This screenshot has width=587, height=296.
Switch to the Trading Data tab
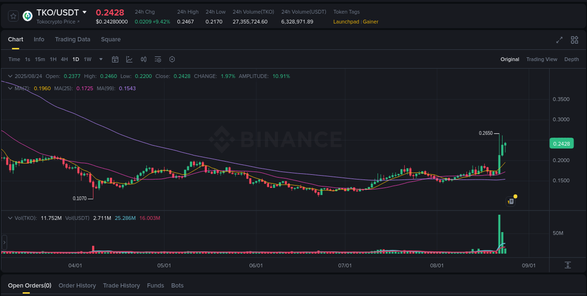[x=72, y=39]
